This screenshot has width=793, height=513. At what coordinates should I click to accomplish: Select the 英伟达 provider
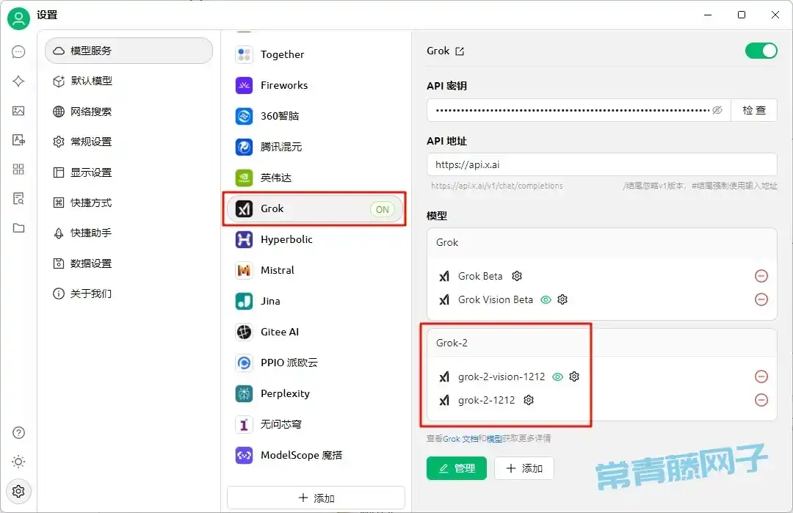coord(316,178)
